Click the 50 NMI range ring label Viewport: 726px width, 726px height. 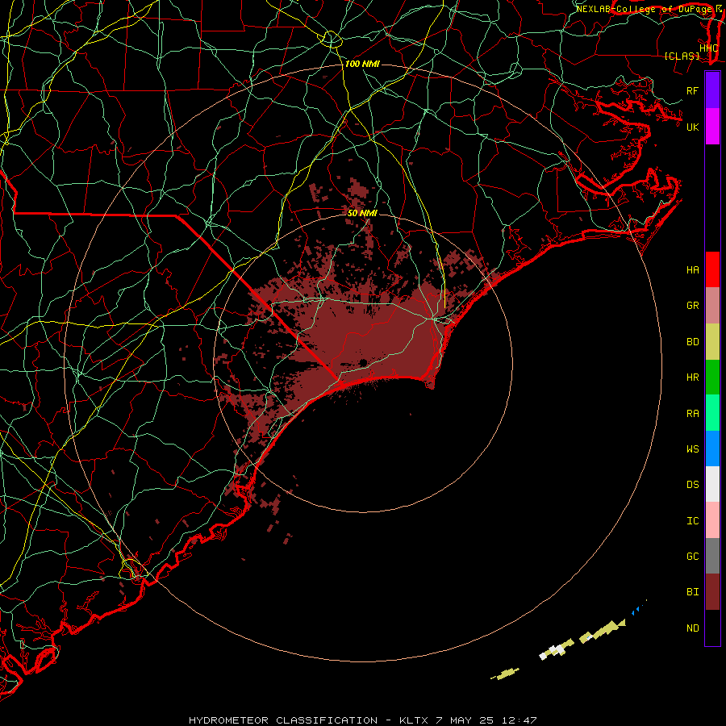tap(362, 213)
